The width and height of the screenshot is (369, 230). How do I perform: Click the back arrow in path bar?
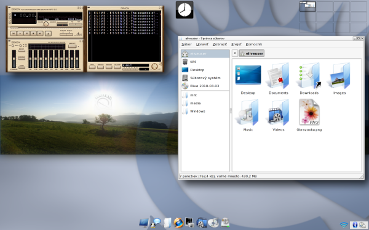(235, 53)
